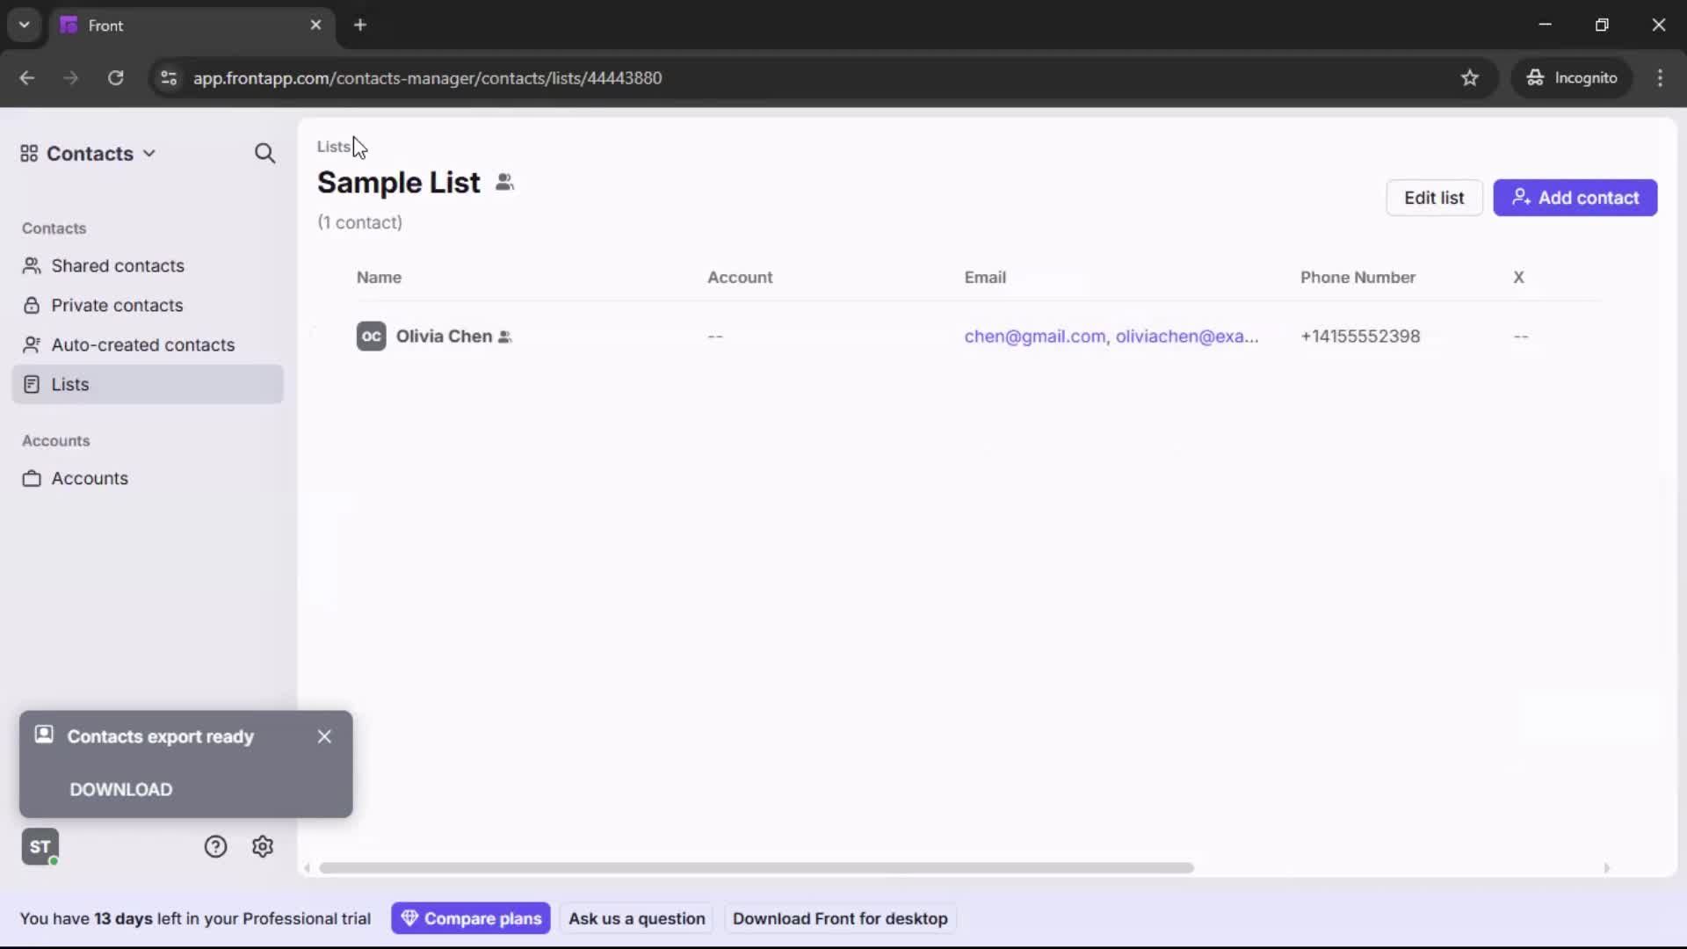The height and width of the screenshot is (949, 1687).
Task: Open help with the question mark icon
Action: (x=216, y=846)
